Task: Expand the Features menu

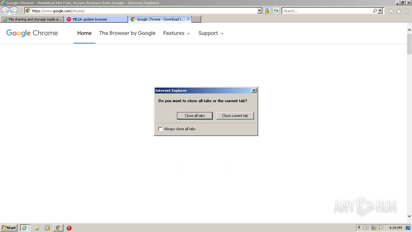Action: pos(176,33)
